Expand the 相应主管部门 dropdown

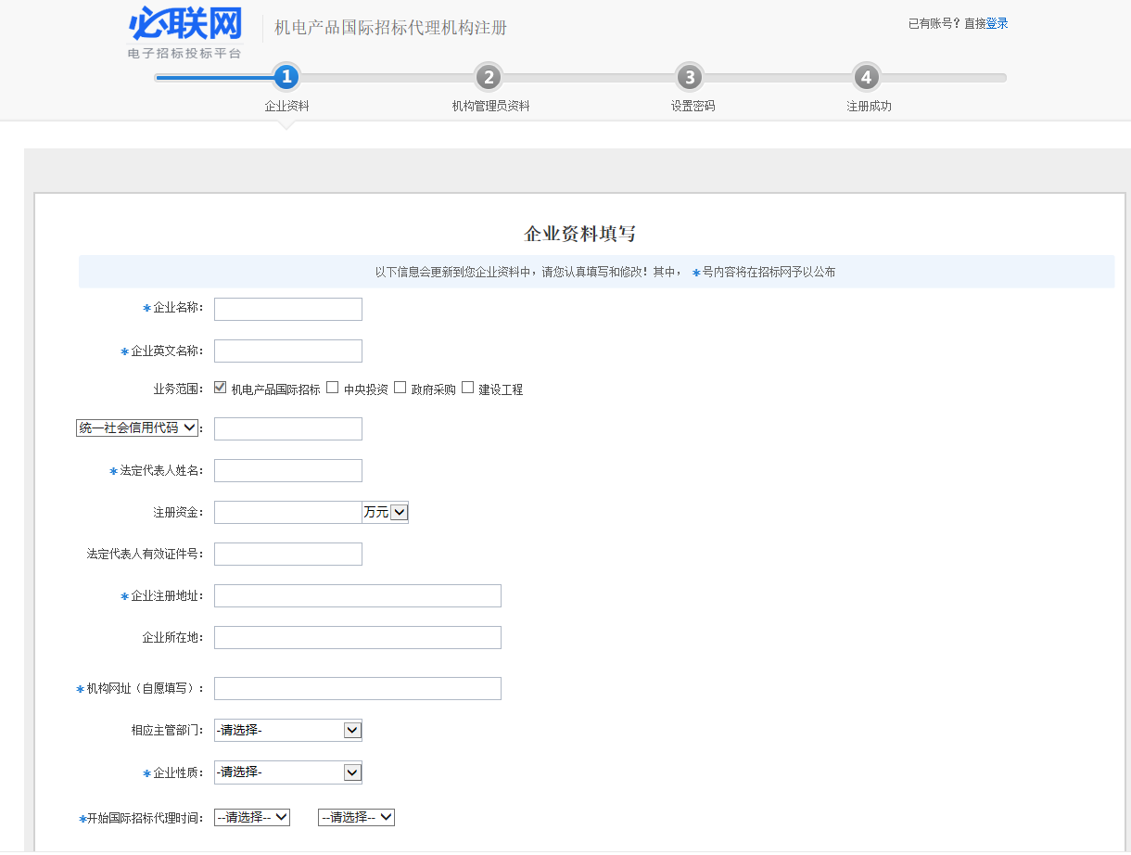tap(287, 731)
